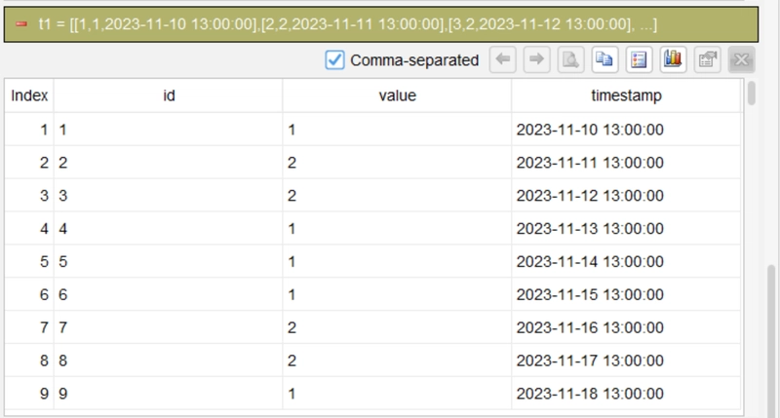Close the table view with X icon
780x418 pixels.
coord(741,60)
